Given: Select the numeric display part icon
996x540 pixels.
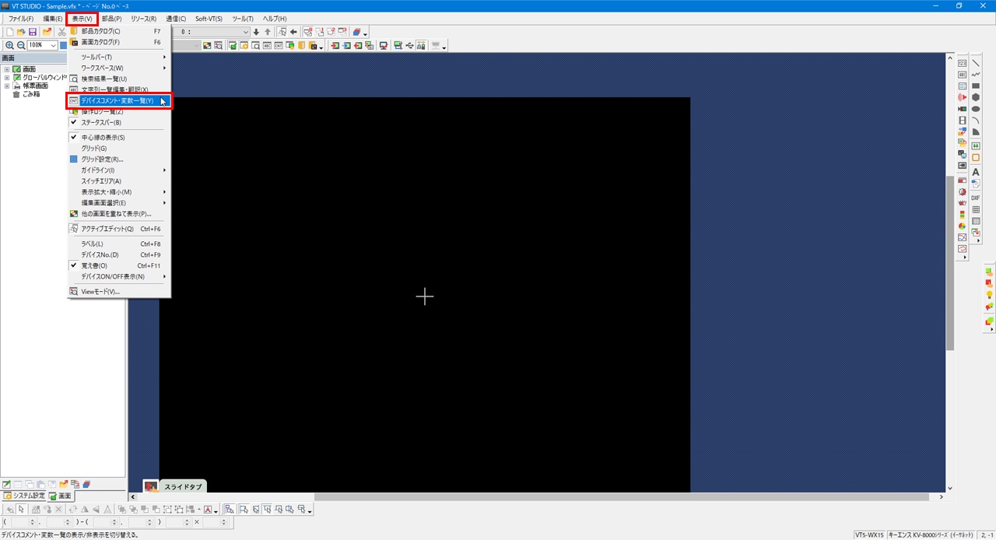Looking at the screenshot, I should [x=963, y=63].
